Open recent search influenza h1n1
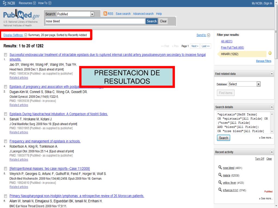278x208 pixels. (230, 190)
